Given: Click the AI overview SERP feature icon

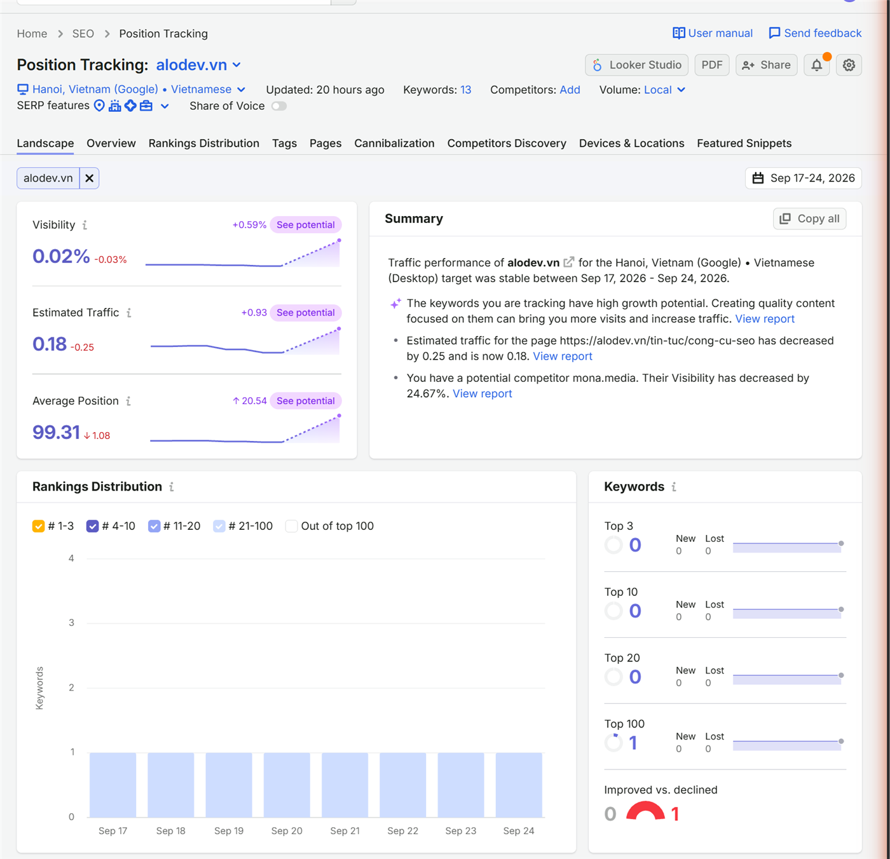Looking at the screenshot, I should tap(130, 105).
